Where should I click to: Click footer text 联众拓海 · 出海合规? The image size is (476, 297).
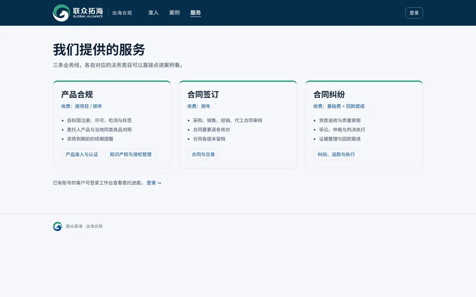tap(84, 227)
